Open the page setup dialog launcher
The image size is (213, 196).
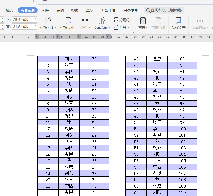[x=133, y=32]
